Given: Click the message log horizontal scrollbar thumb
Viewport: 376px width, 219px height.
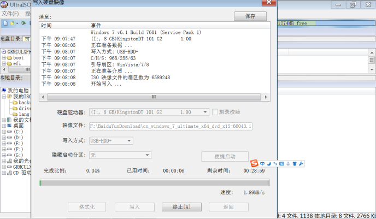Looking at the screenshot, I should [154, 97].
